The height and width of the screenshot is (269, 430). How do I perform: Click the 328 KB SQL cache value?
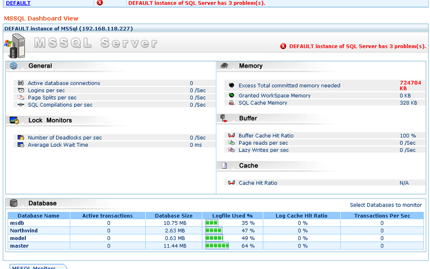click(408, 103)
